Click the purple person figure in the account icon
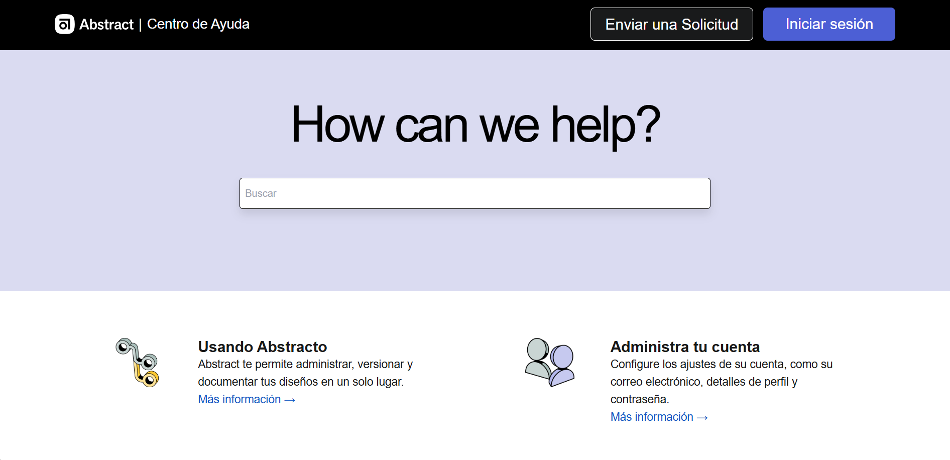Screen dimensions: 950x460 tap(562, 366)
